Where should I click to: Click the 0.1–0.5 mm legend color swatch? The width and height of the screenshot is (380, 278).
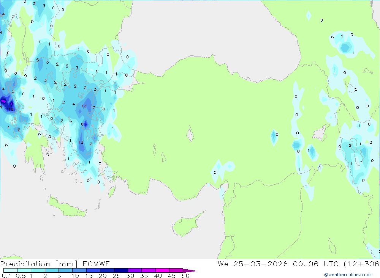pyautogui.click(x=10, y=270)
